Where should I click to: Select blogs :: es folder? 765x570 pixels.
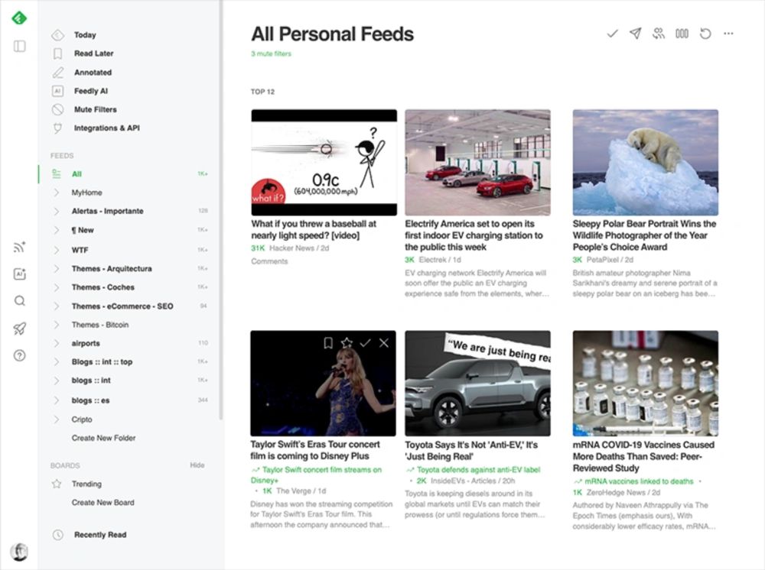91,400
